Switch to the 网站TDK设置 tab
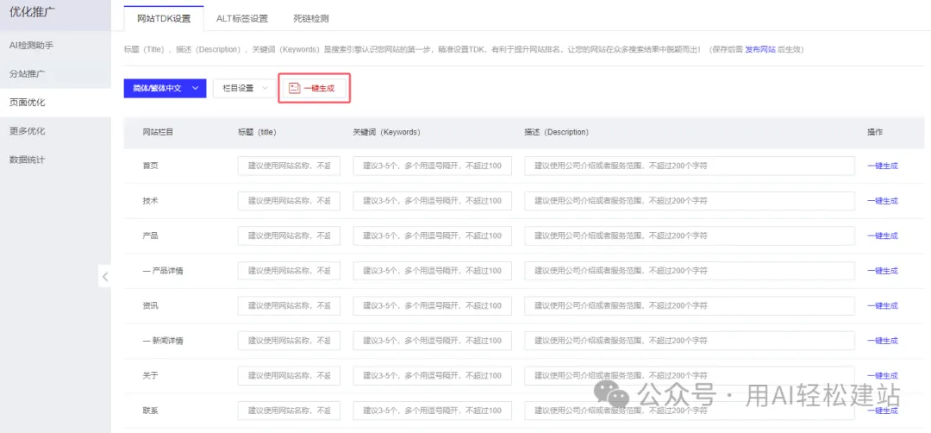 164,18
